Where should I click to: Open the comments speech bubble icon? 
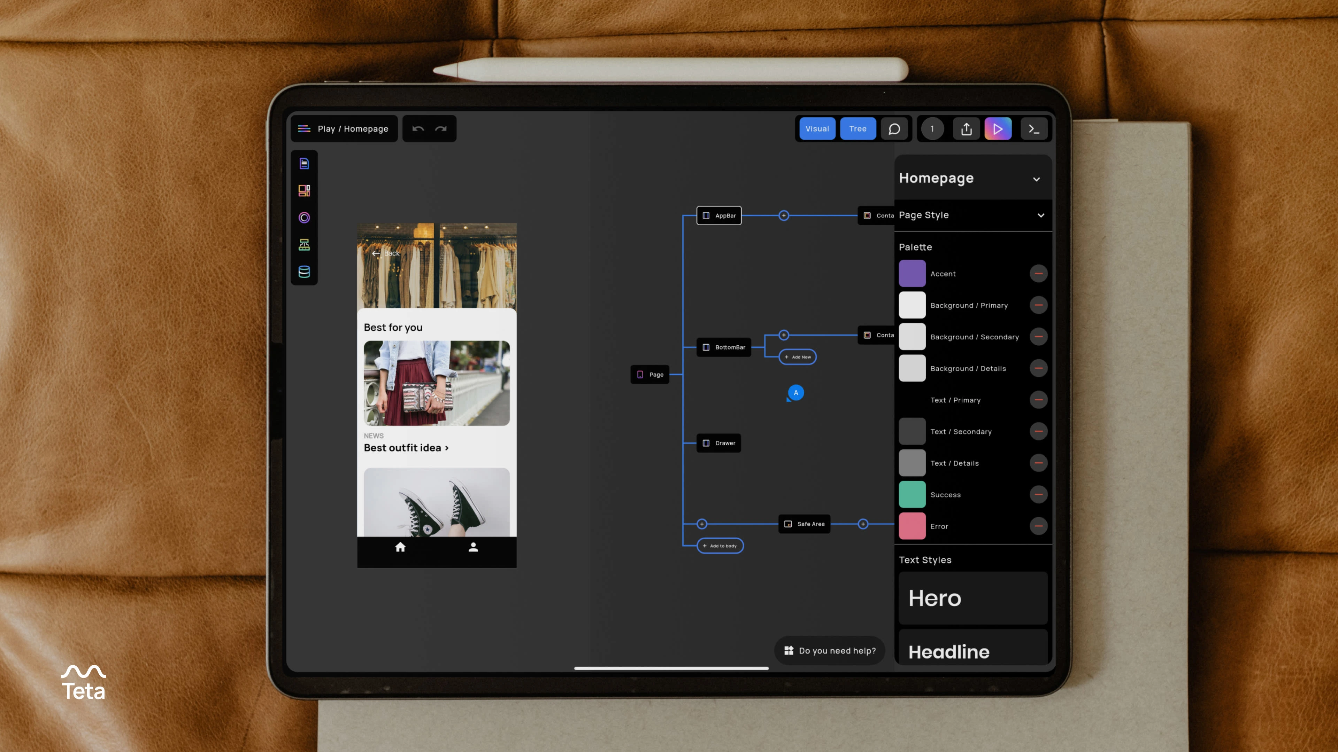point(894,129)
